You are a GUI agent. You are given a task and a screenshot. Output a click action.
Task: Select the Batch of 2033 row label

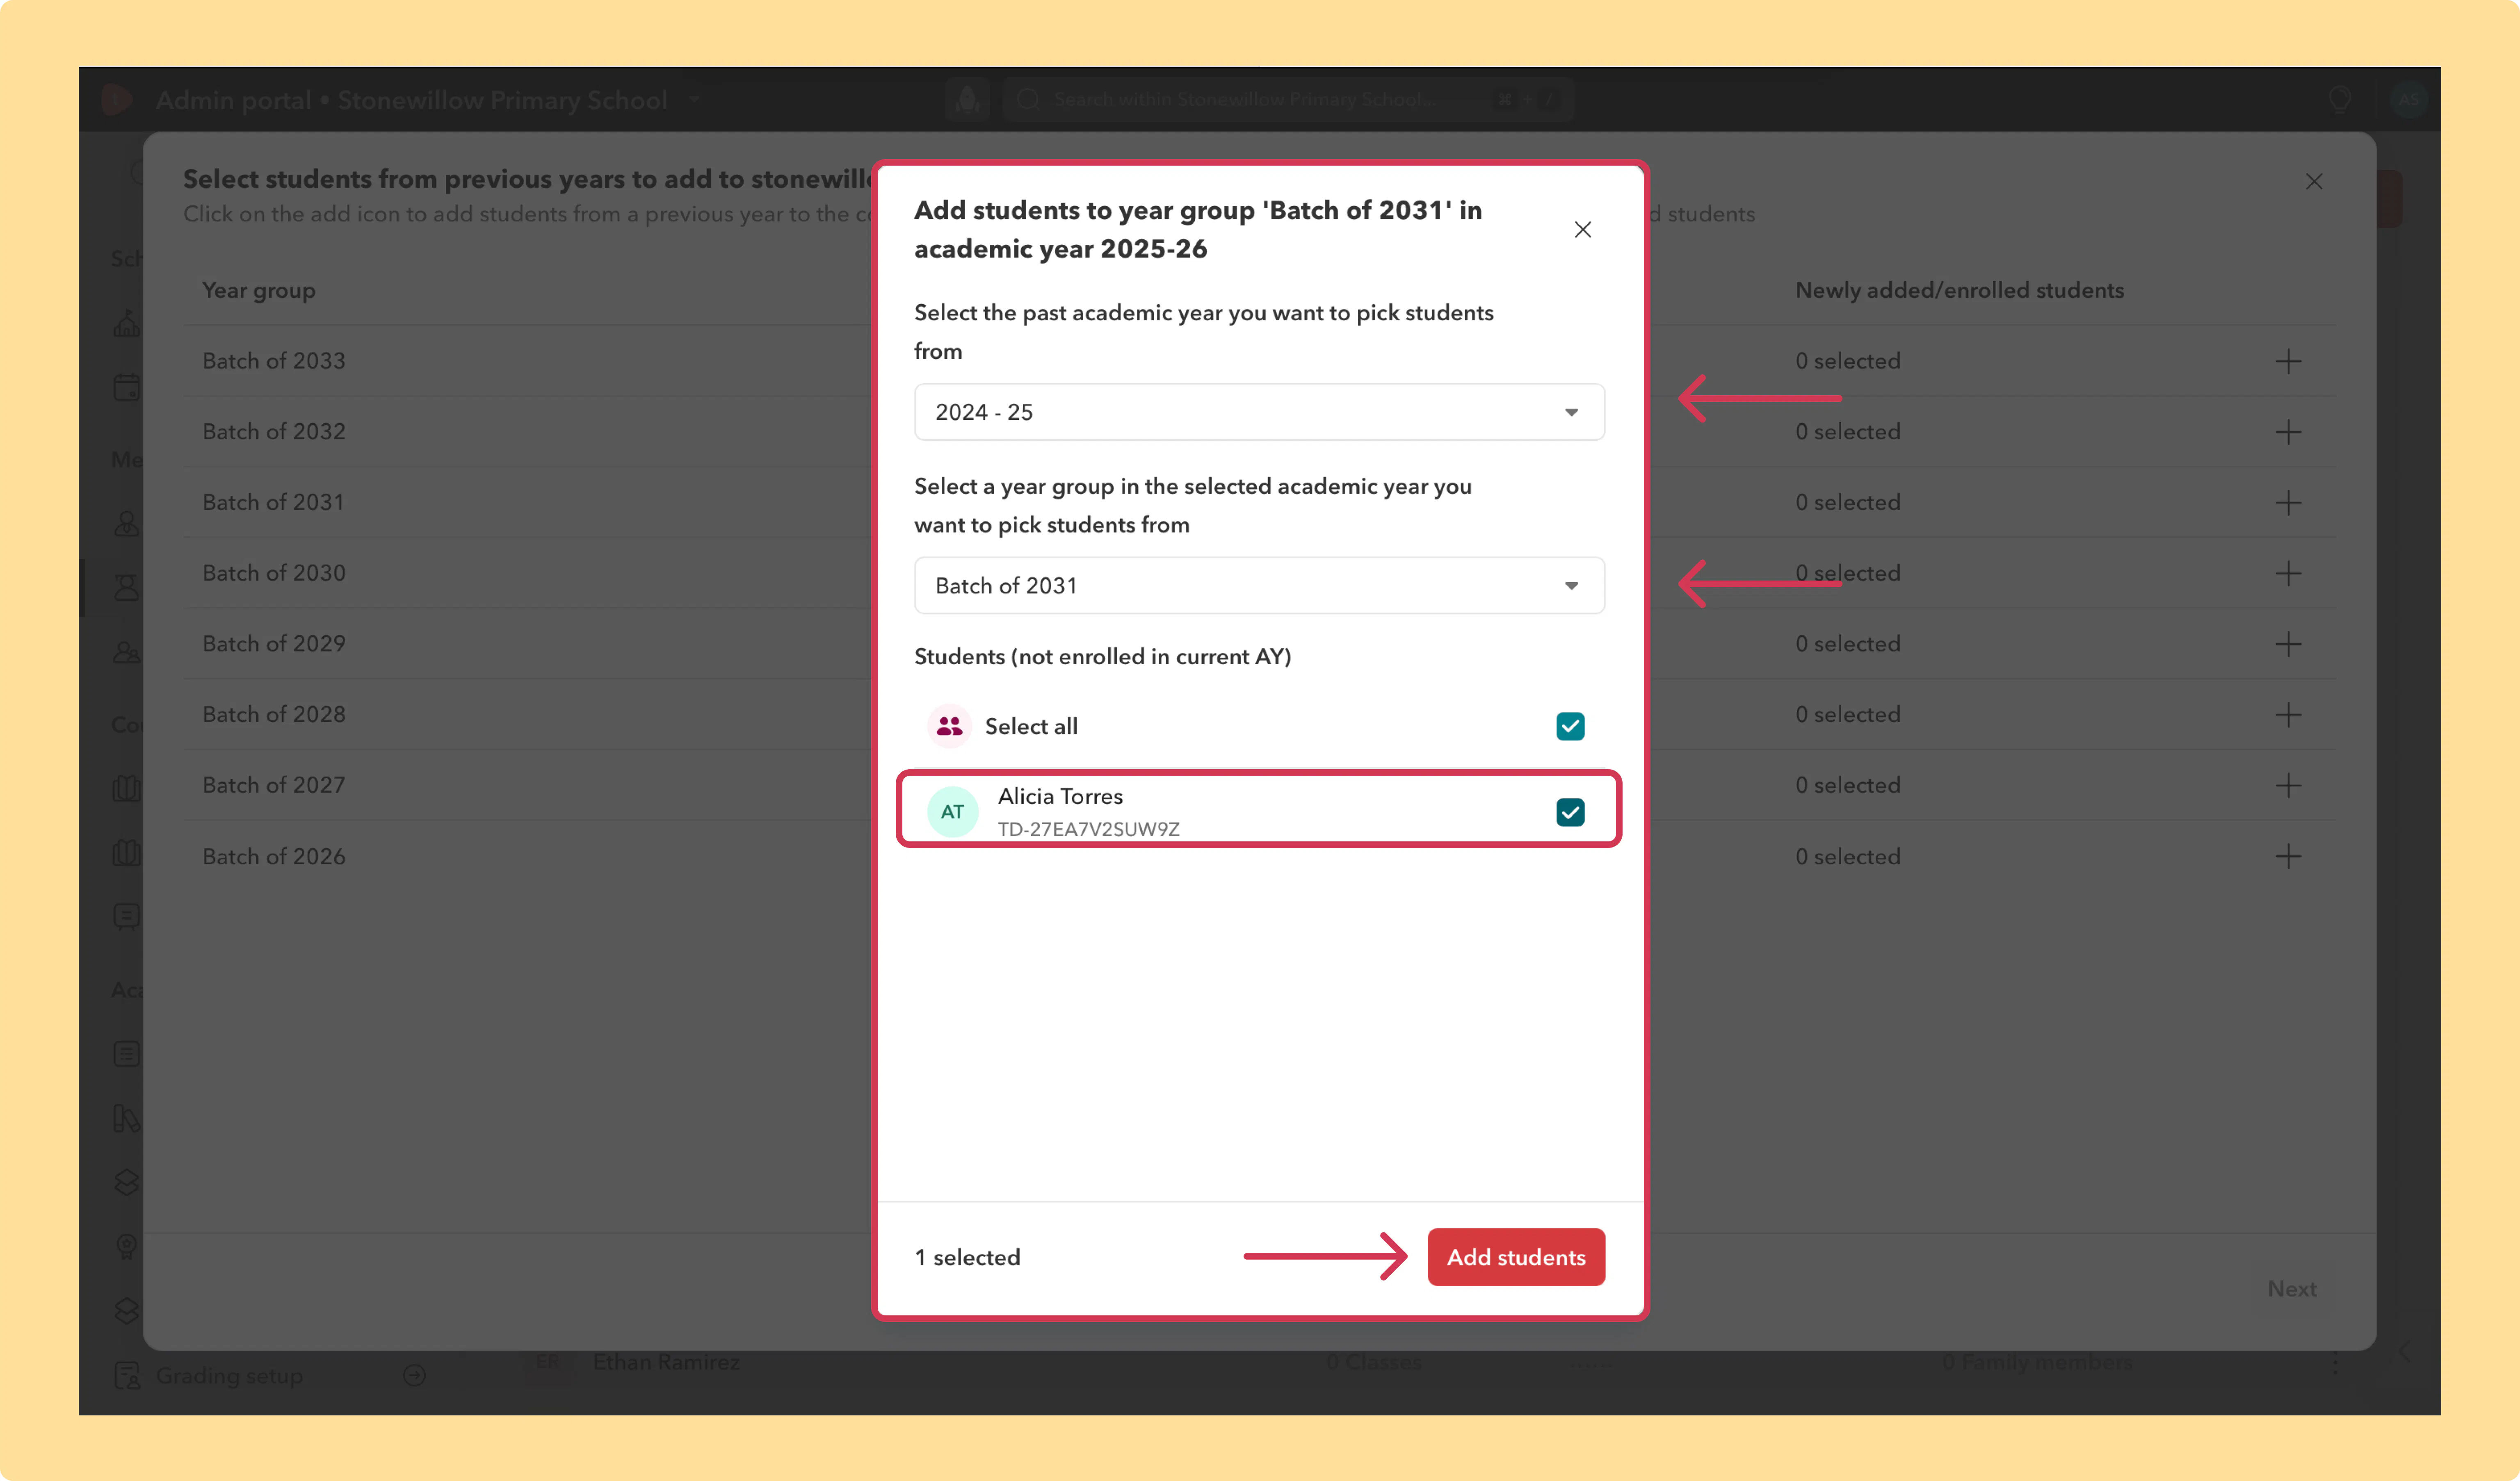274,361
